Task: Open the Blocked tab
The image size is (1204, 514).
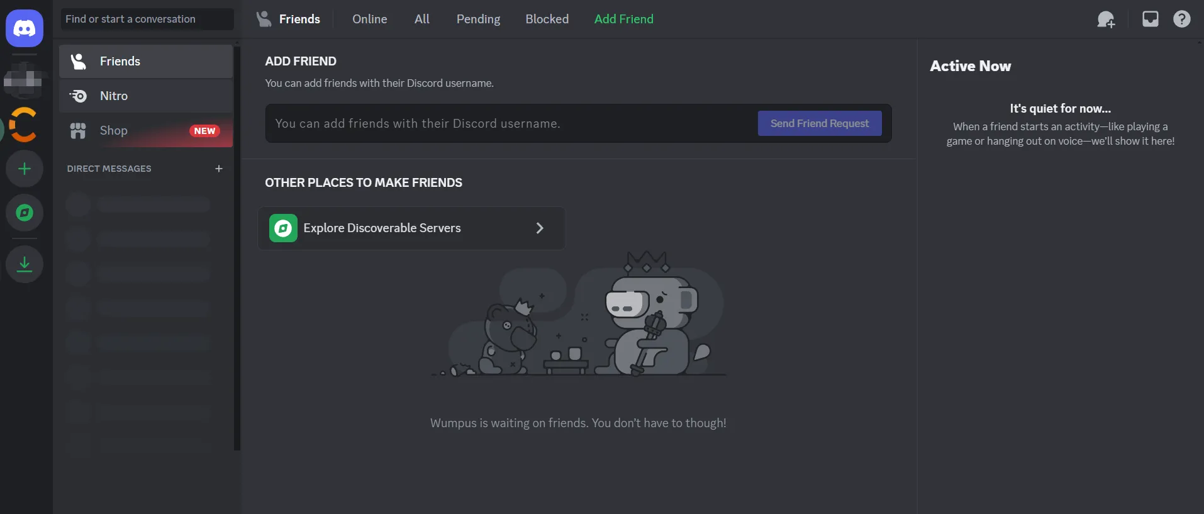Action: pyautogui.click(x=547, y=19)
